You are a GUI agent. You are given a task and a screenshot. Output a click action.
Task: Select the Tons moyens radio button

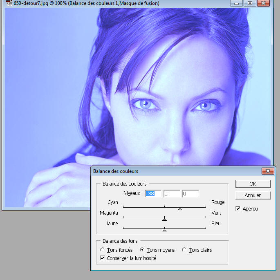click(x=142, y=250)
